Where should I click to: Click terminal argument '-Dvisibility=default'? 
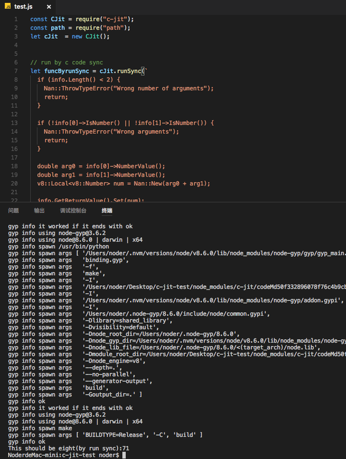[x=121, y=327]
